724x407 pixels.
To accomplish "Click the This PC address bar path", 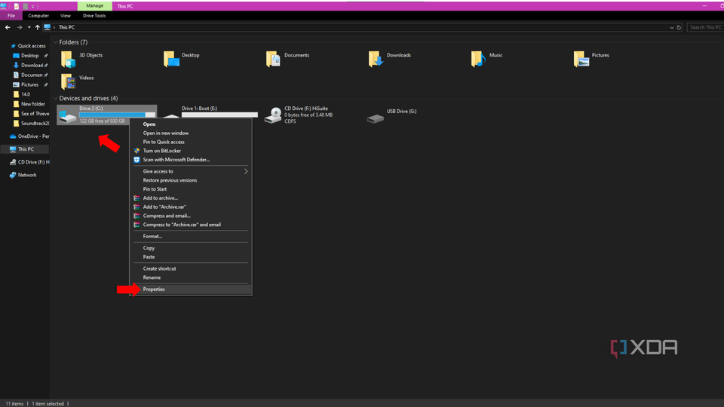I will [66, 27].
